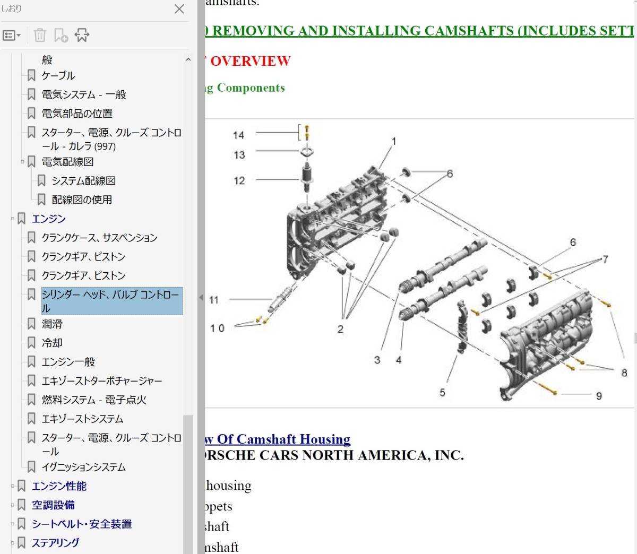The image size is (637, 554).
Task: Click bookmark icon beside エキゾーストシステム
Action: click(x=31, y=419)
